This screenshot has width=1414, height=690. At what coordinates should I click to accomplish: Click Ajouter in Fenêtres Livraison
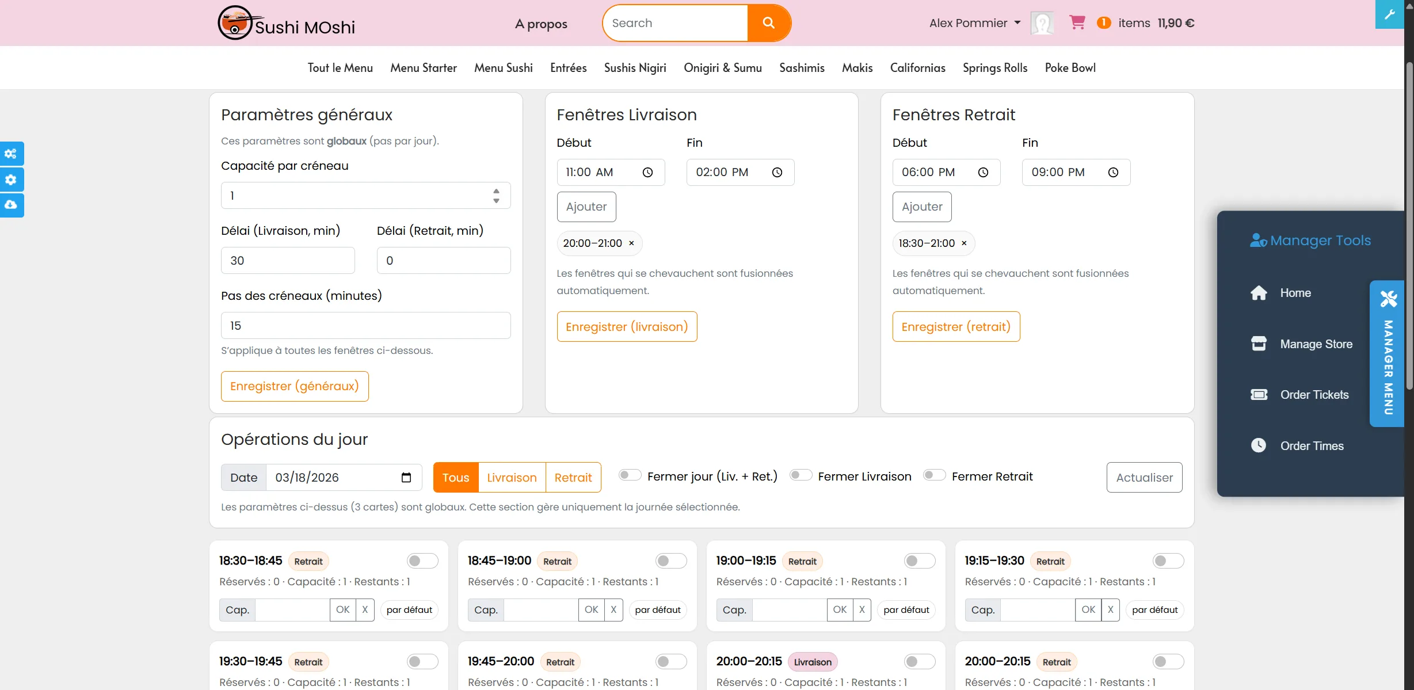click(x=586, y=207)
